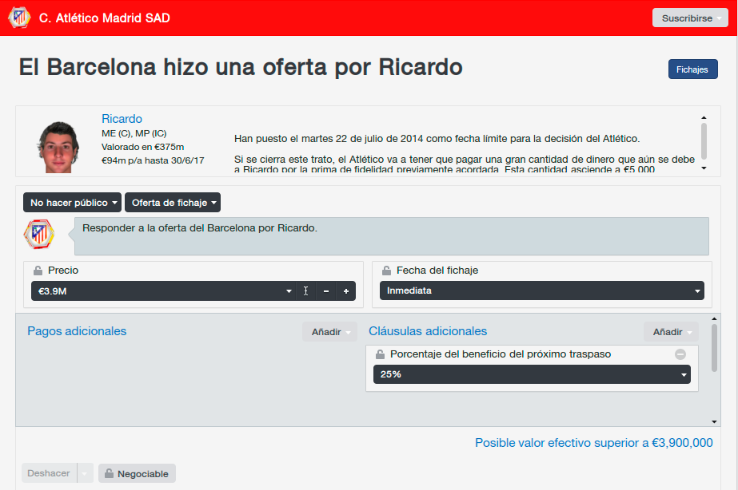Toggle the lock on Precio
The width and height of the screenshot is (738, 490).
click(38, 271)
